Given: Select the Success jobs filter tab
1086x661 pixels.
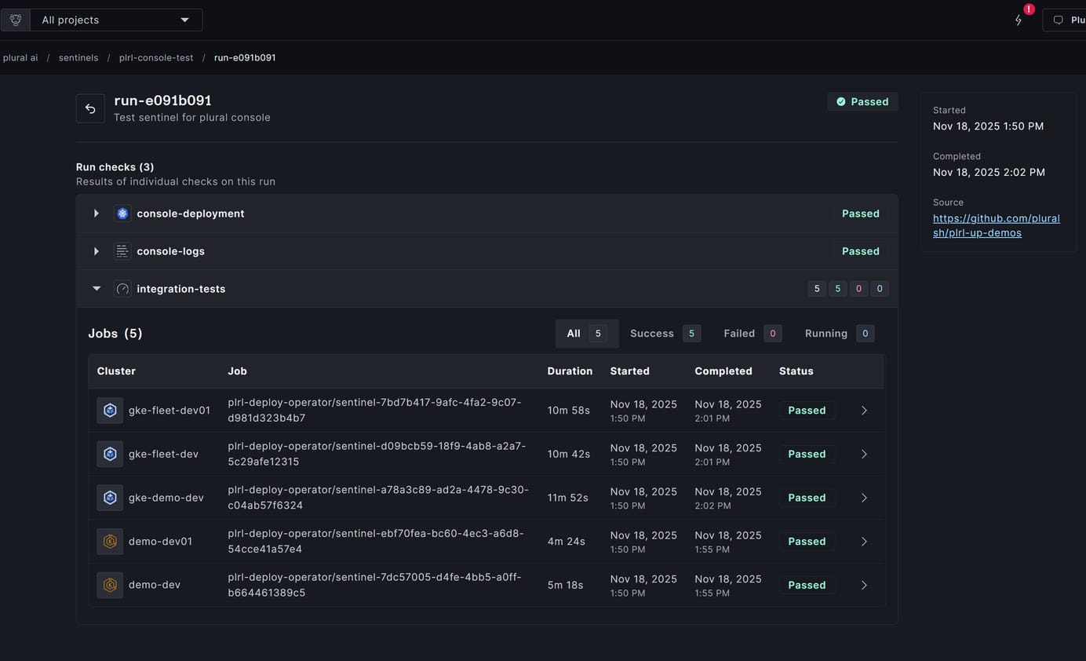Looking at the screenshot, I should pos(665,334).
